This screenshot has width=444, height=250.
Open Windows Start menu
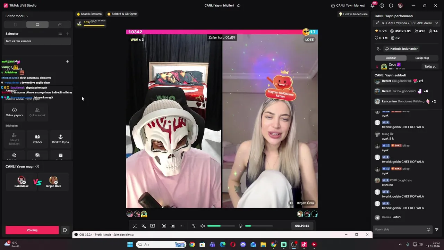130,244
